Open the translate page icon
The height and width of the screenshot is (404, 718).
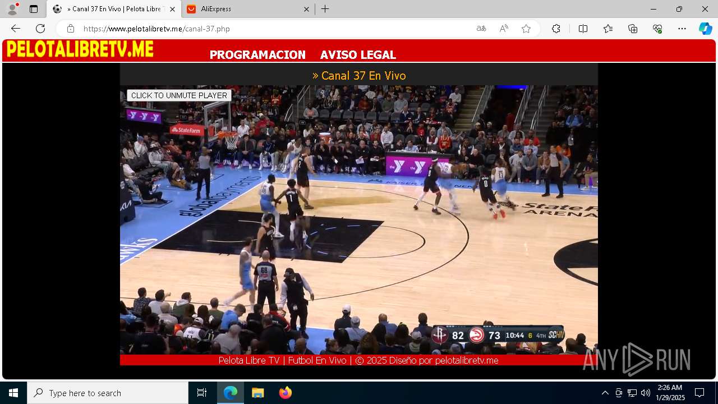pos(481,29)
